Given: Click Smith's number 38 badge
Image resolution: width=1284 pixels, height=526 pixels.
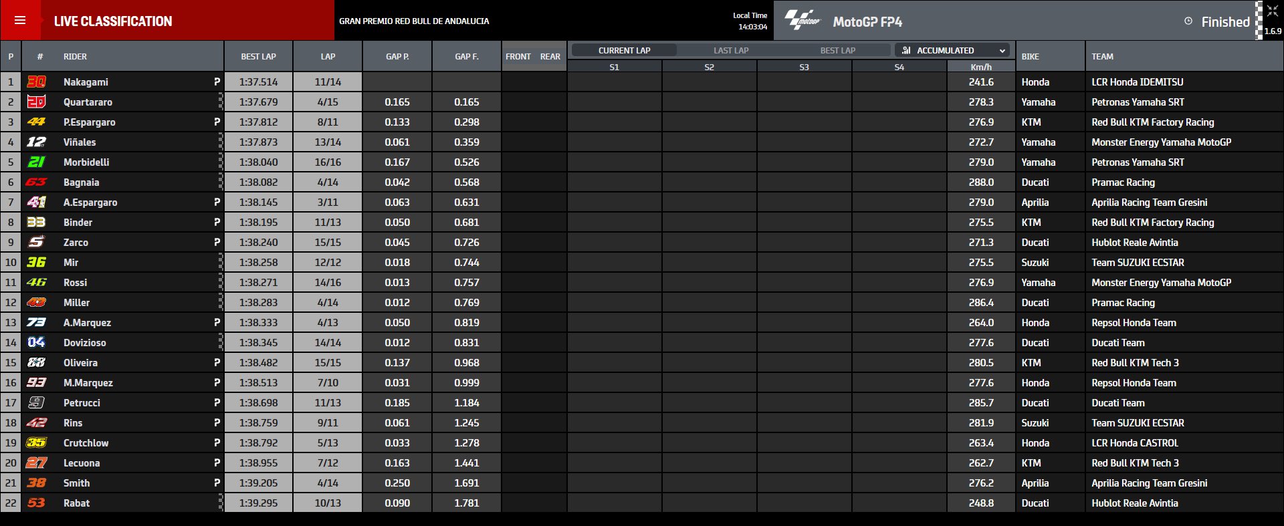Looking at the screenshot, I should [36, 483].
